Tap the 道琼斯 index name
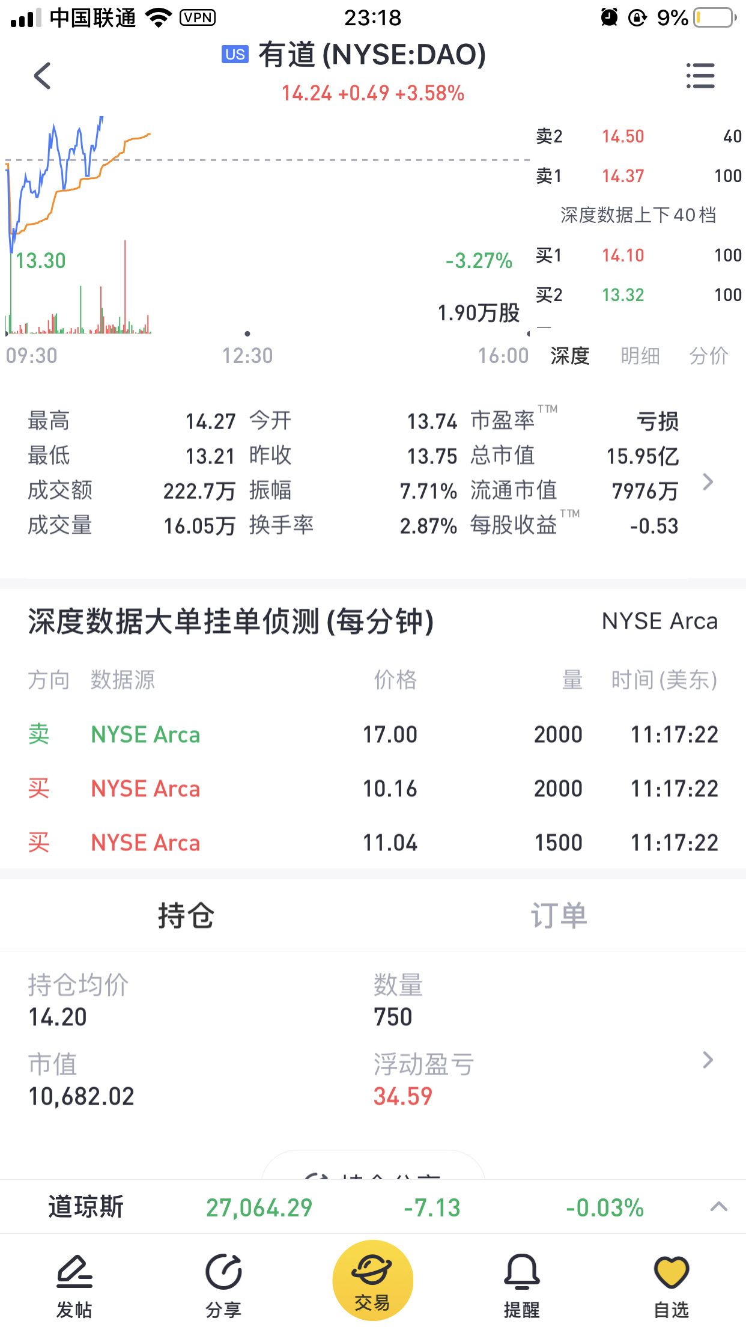 (86, 1207)
